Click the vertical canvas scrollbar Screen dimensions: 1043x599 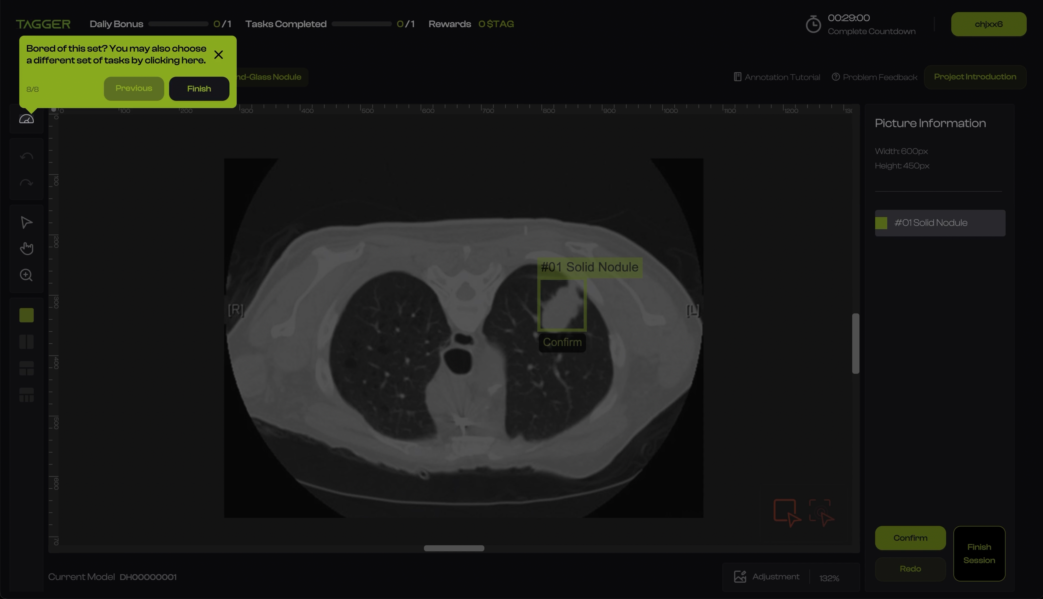855,344
